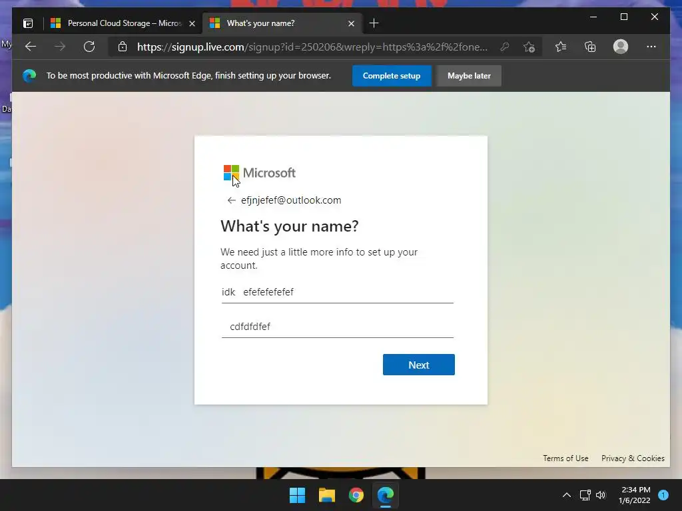The image size is (682, 511).
Task: Close the Personal Cloud Storage tab
Action: tap(192, 23)
